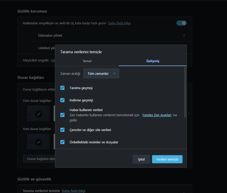The height and width of the screenshot is (193, 227).
Task: Toggle the ad blocking switch
Action: (181, 23)
